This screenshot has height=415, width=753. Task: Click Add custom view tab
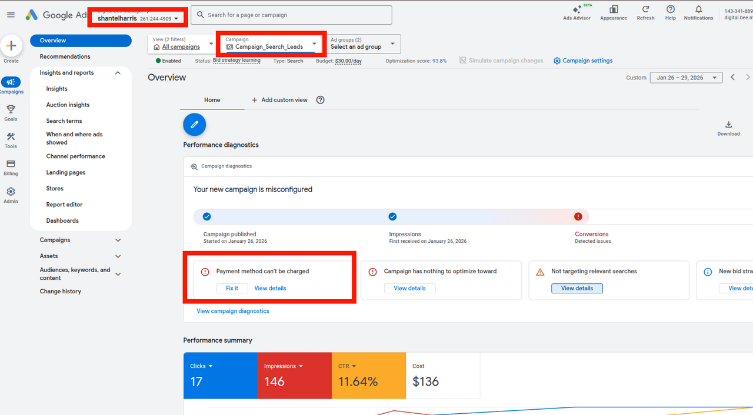click(279, 100)
